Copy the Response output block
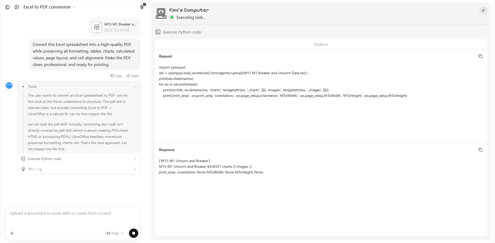 (x=480, y=150)
